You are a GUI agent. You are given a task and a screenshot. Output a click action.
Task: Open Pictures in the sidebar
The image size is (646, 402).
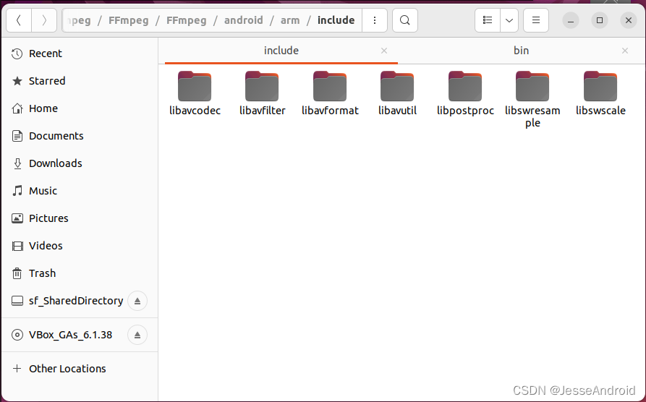coord(80,218)
